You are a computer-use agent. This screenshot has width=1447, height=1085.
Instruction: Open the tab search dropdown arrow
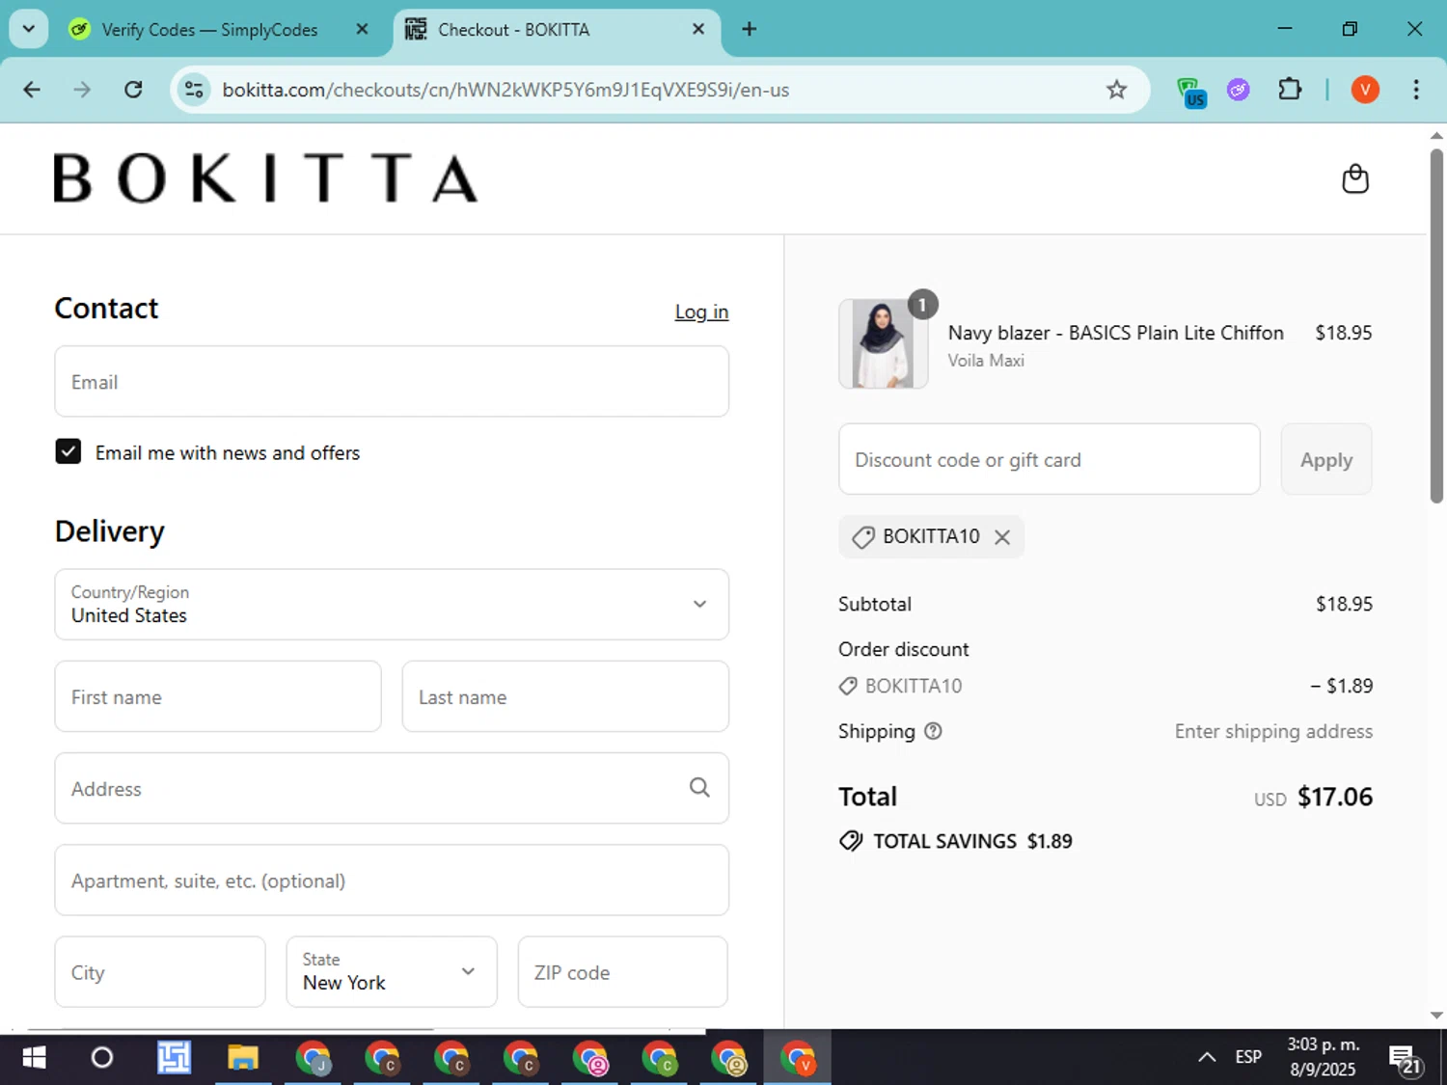point(29,29)
